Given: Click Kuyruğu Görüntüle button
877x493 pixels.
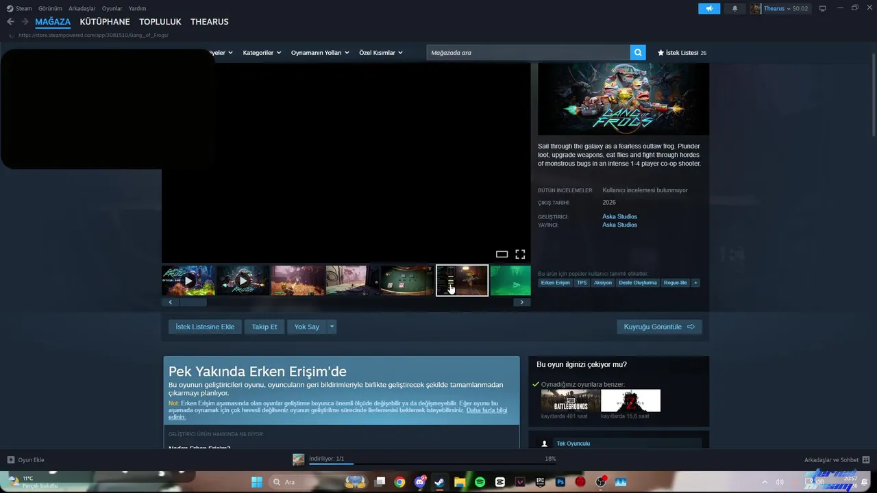Looking at the screenshot, I should coord(659,327).
